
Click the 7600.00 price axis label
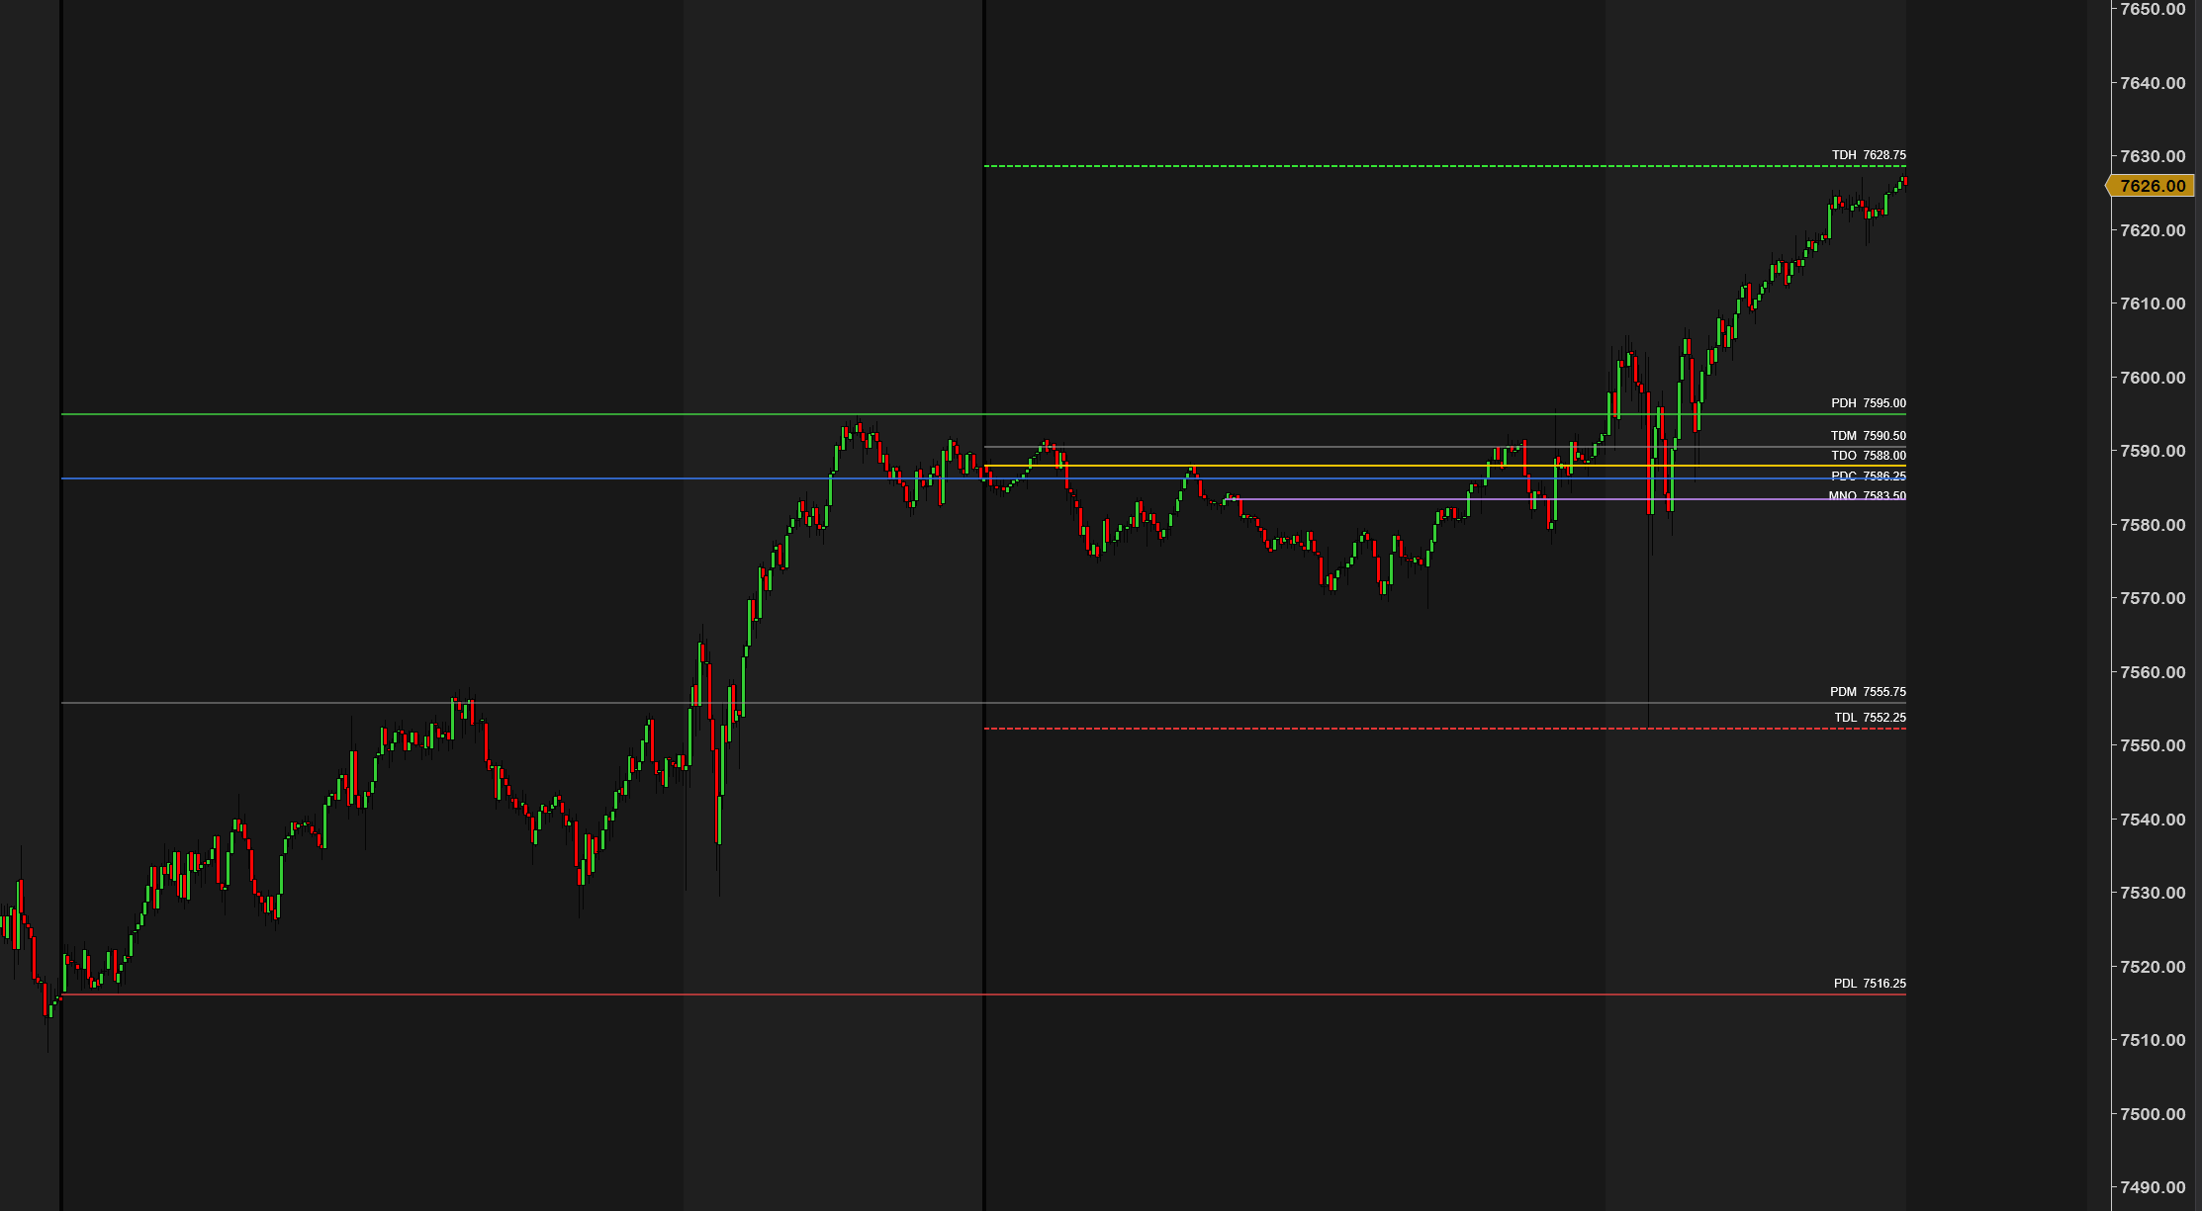point(2153,378)
